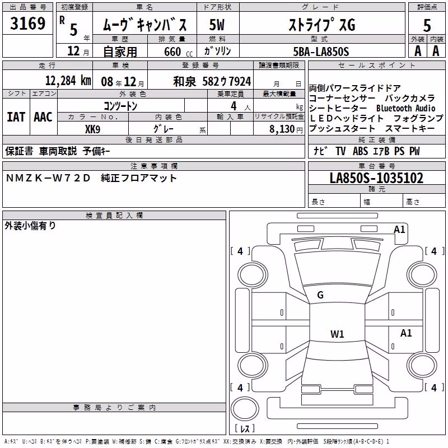Click the documents line 保証書 車両取説 予備キー
The height and width of the screenshot is (448, 448).
[58, 151]
